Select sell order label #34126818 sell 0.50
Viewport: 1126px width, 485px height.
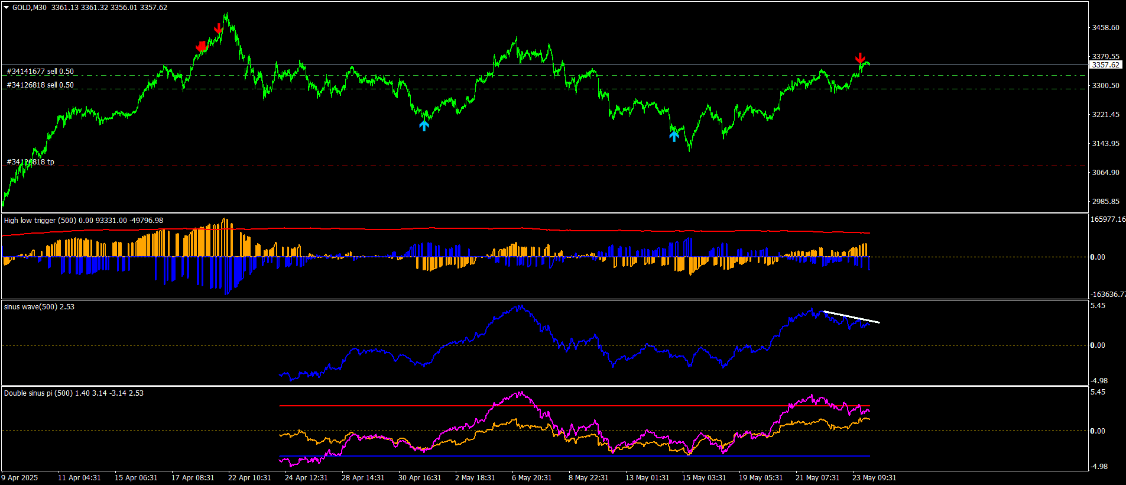40,85
